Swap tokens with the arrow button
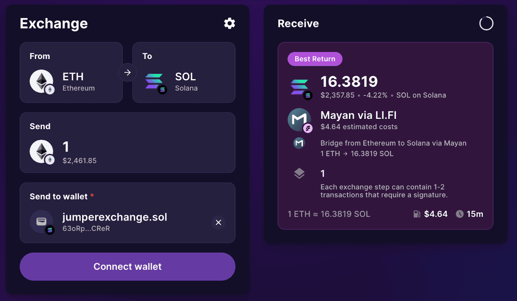This screenshot has height=301, width=517. click(x=127, y=72)
